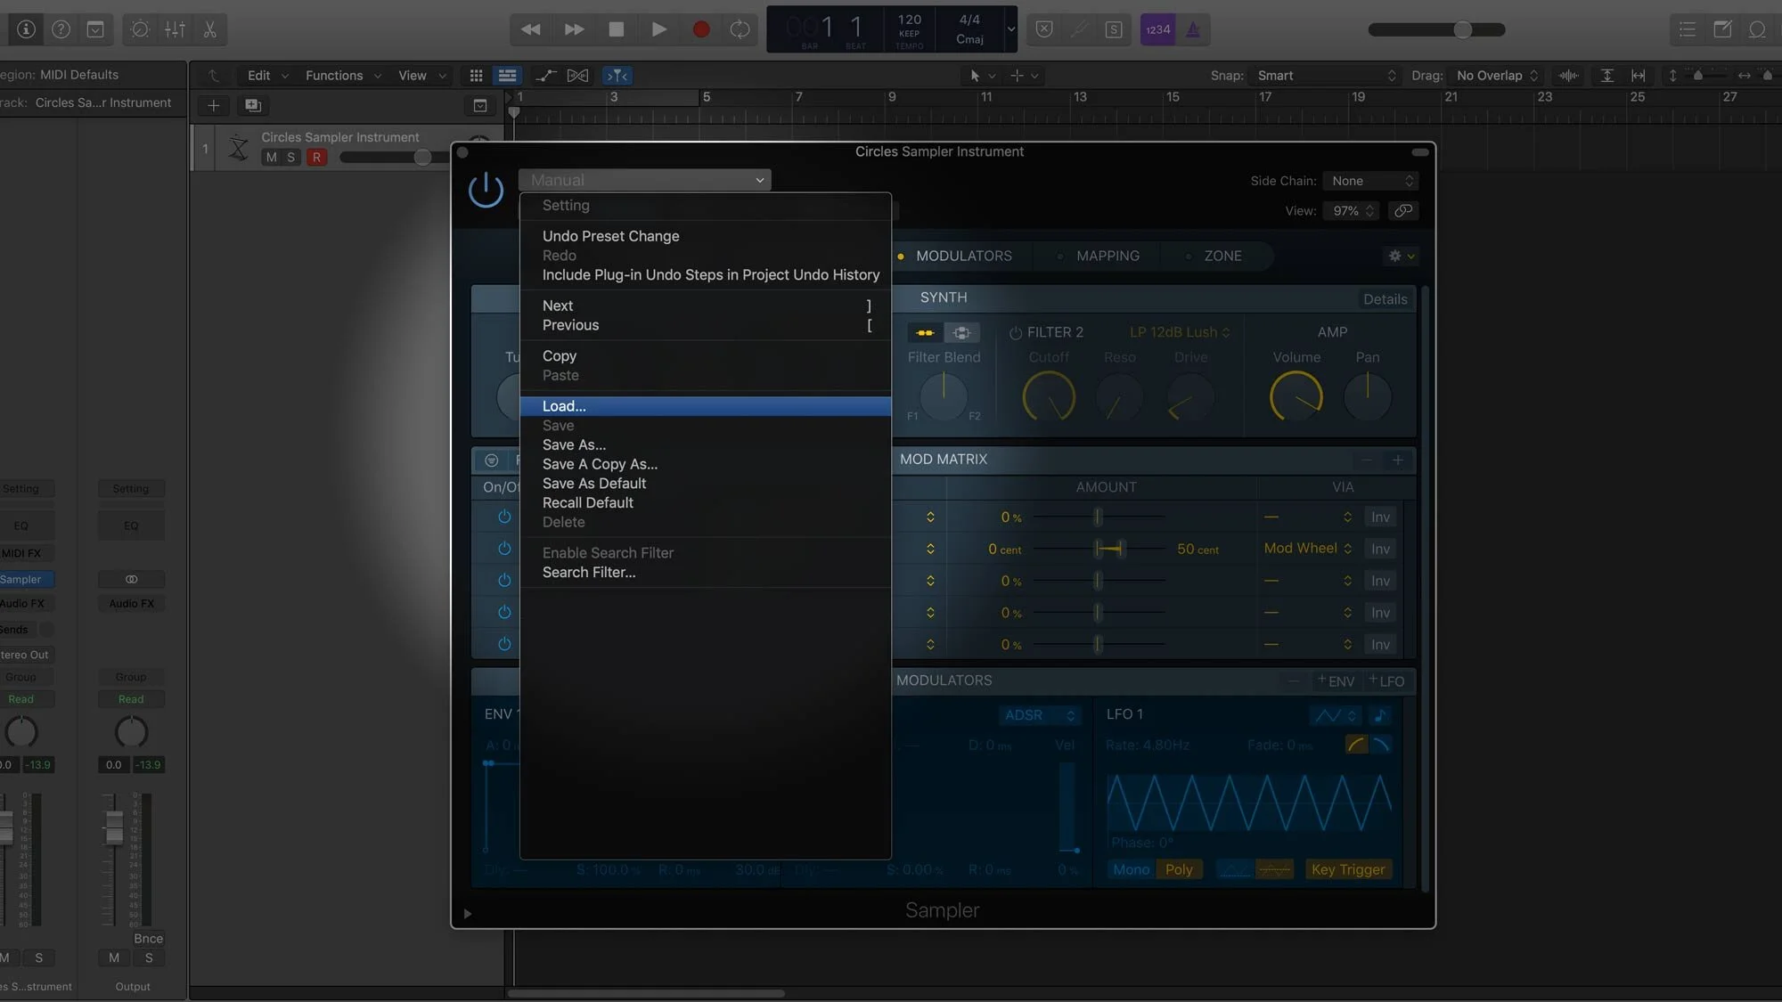
Task: Click the +LFO add LFO button
Action: 1386,681
